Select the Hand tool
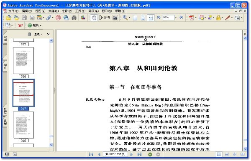 point(94,17)
